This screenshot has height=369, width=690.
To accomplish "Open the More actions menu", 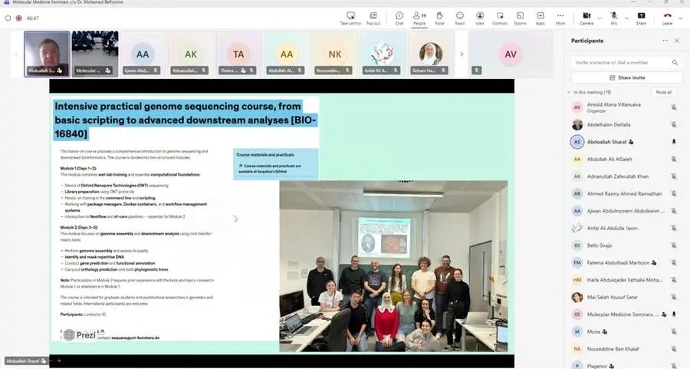I will coord(560,17).
